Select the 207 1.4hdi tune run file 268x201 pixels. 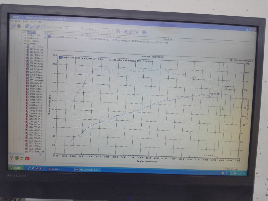click(35, 53)
